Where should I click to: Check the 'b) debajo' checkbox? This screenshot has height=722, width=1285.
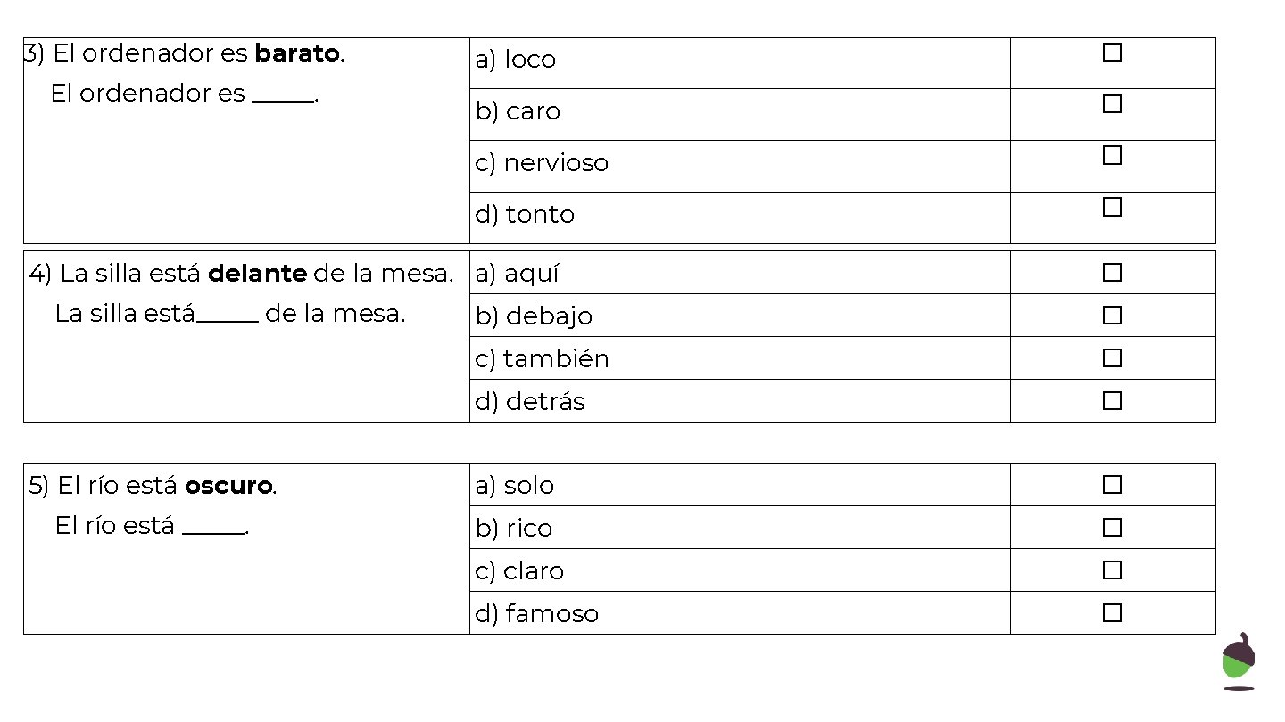(x=1112, y=316)
